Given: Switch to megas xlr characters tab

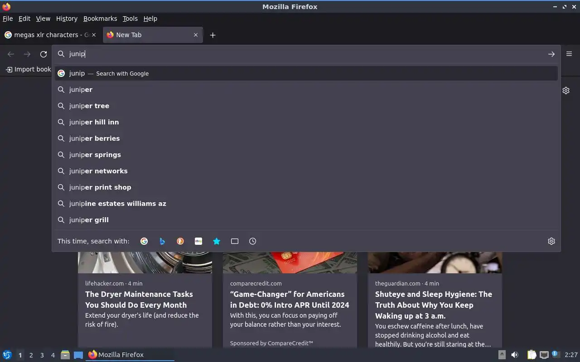Looking at the screenshot, I should pos(51,35).
